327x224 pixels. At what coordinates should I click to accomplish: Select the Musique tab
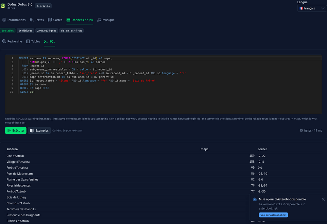coord(106,20)
